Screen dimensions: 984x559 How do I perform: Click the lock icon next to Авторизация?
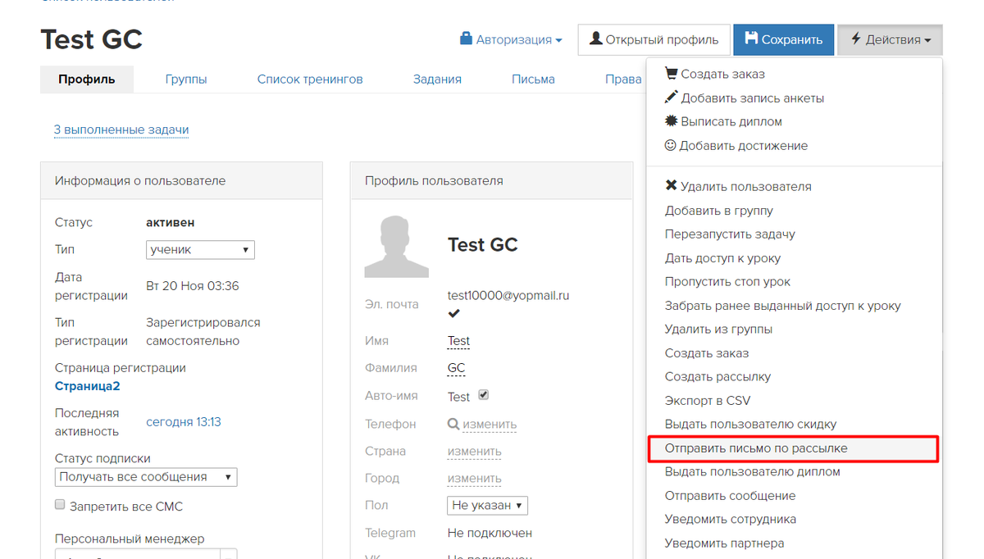tap(466, 39)
